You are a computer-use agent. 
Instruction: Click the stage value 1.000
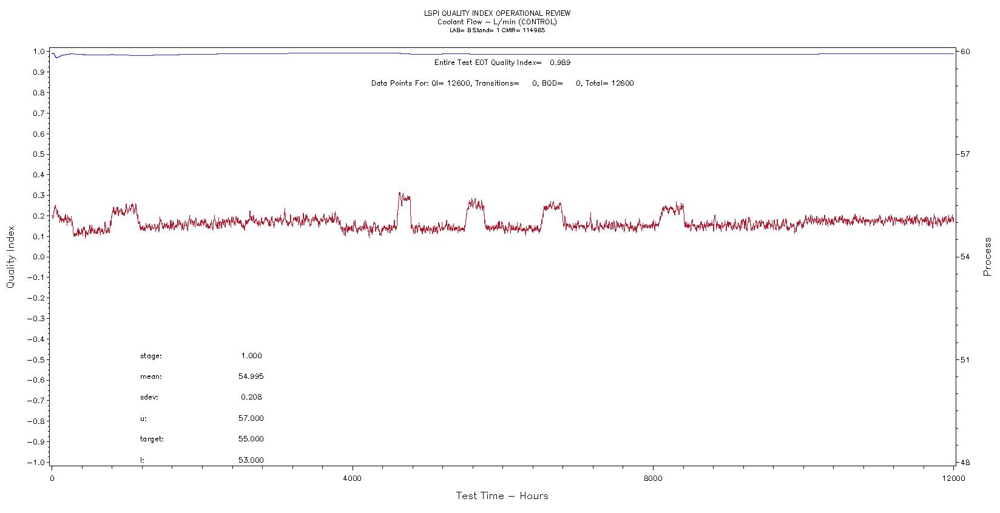click(251, 356)
